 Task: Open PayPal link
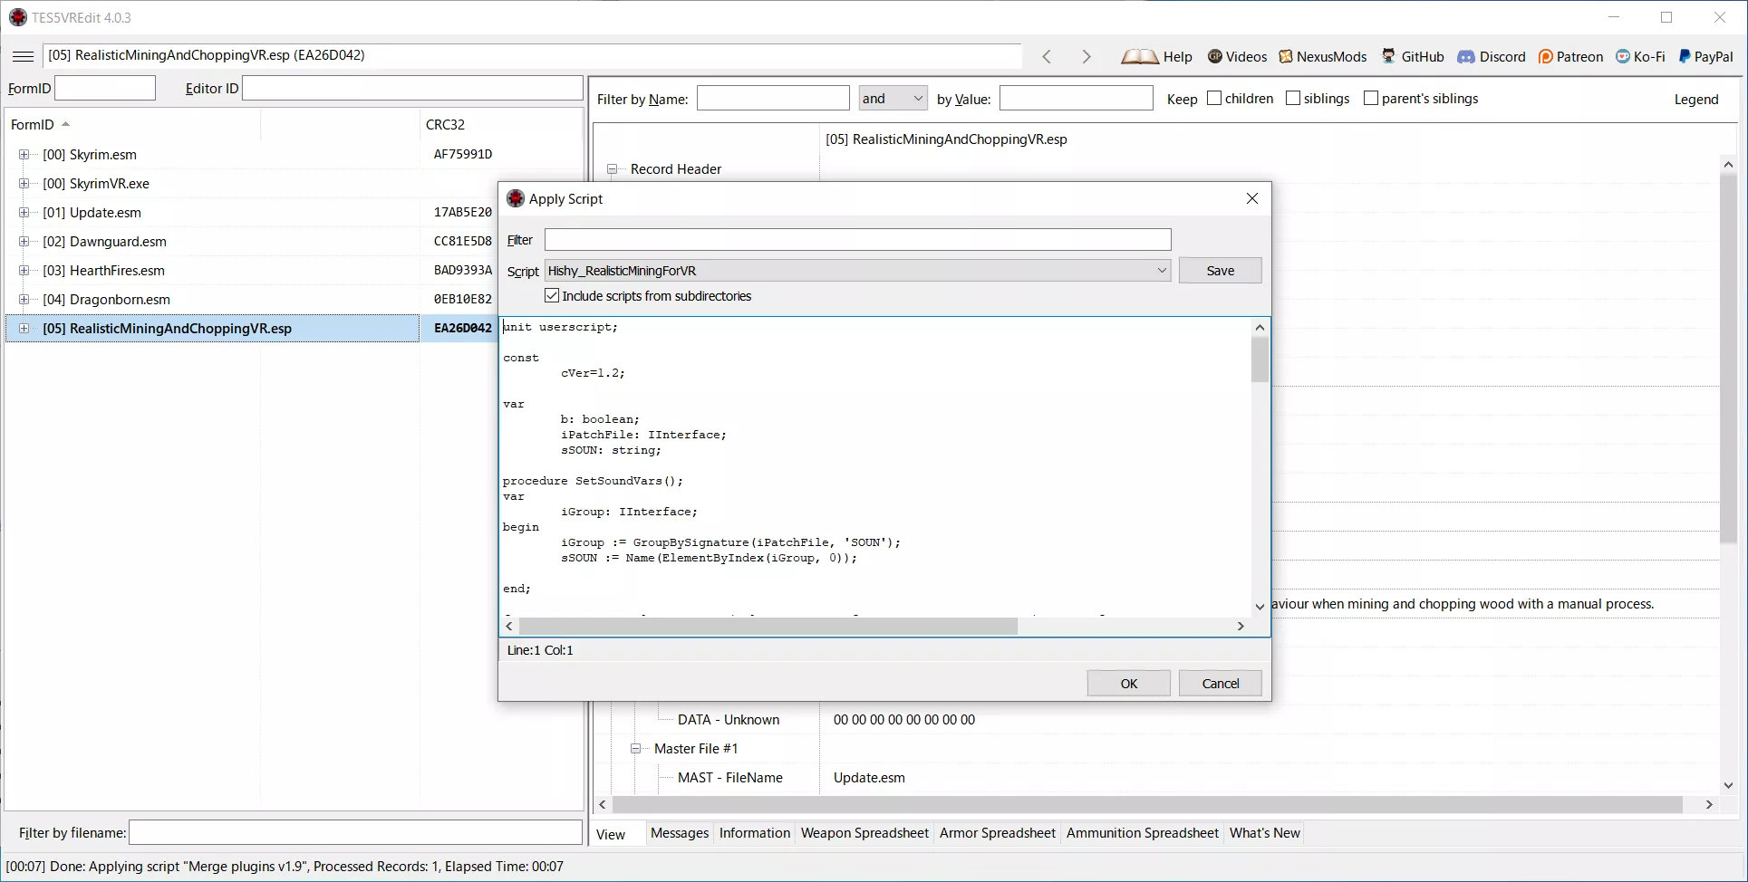(x=1705, y=56)
